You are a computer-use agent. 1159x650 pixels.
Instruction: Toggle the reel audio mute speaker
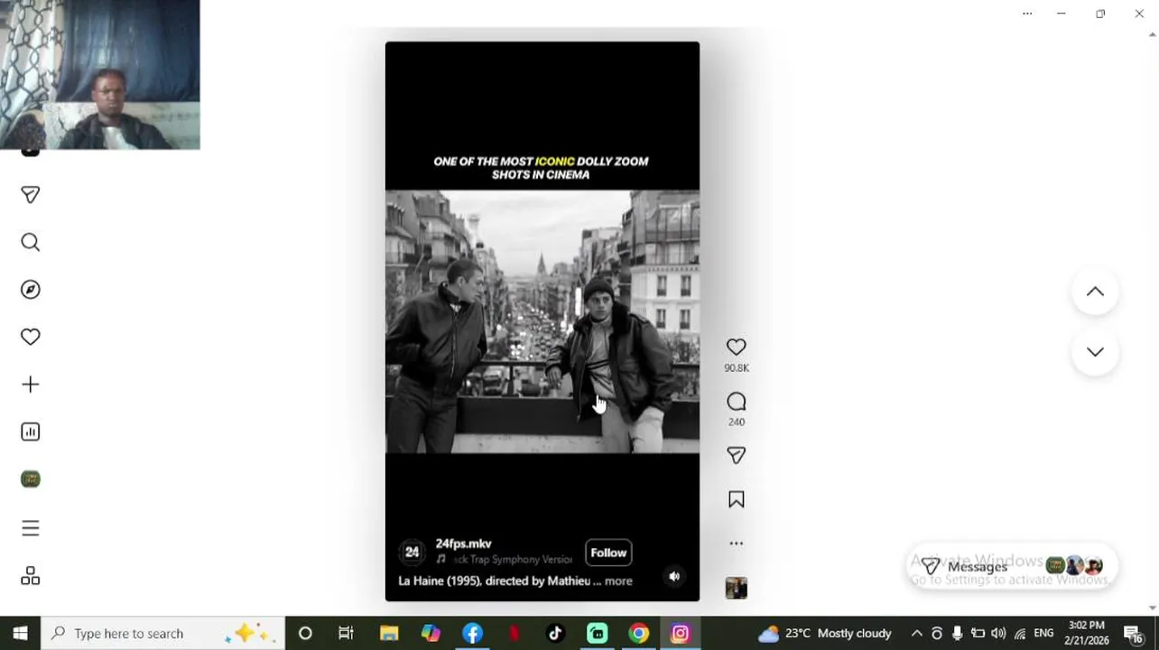coord(673,576)
